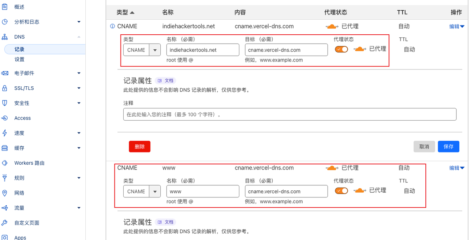
Task: Open the 网络 menu item
Action: (x=19, y=193)
